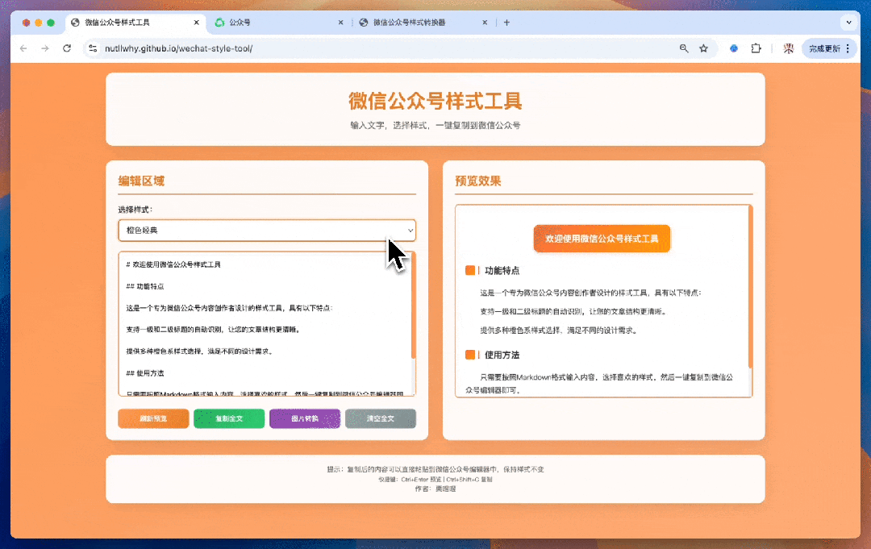
Task: Click the footer 作者 credit line
Action: [435, 489]
